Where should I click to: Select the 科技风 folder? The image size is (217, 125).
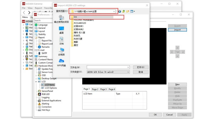point(76,36)
